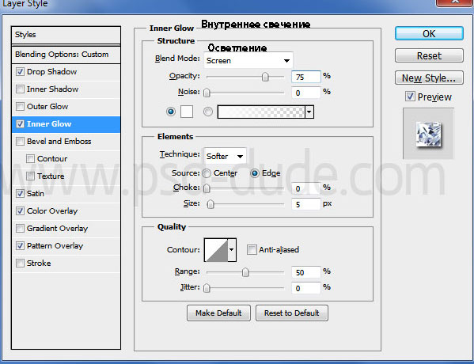Image resolution: width=474 pixels, height=364 pixels.
Task: Tick the Texture sub-option checkbox
Action: pyautogui.click(x=30, y=176)
